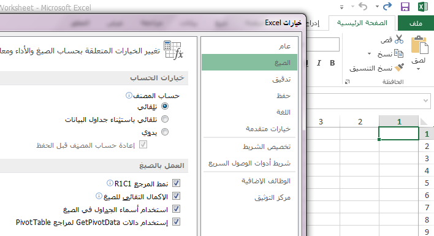Expand the formula bar chevron

(425, 101)
